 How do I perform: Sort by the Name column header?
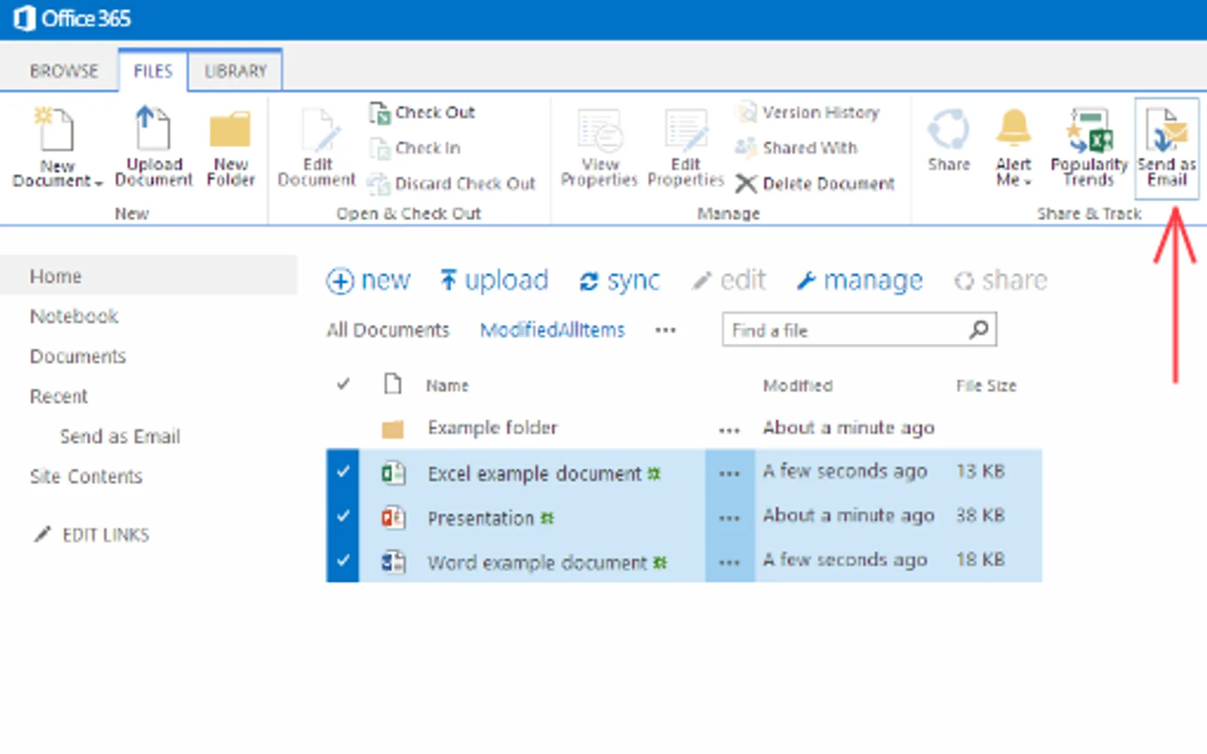point(447,385)
